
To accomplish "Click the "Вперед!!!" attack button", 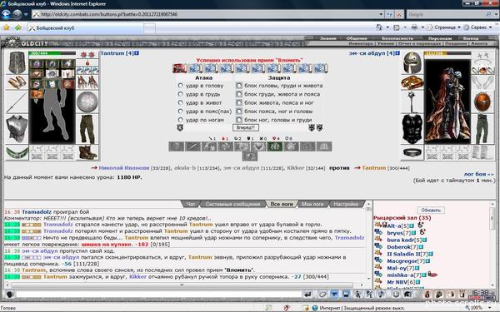I will (x=246, y=127).
